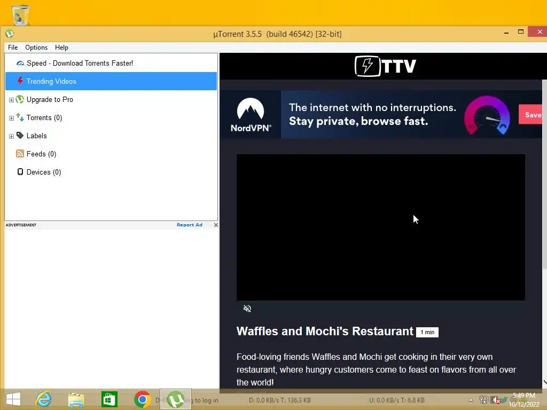Image resolution: width=547 pixels, height=410 pixels.
Task: Select Labels in sidebar
Action: click(x=37, y=136)
